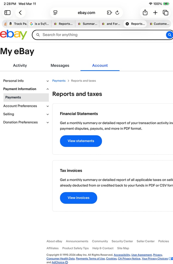Open Cookies link in footer
The image size is (173, 264).
click(111, 258)
